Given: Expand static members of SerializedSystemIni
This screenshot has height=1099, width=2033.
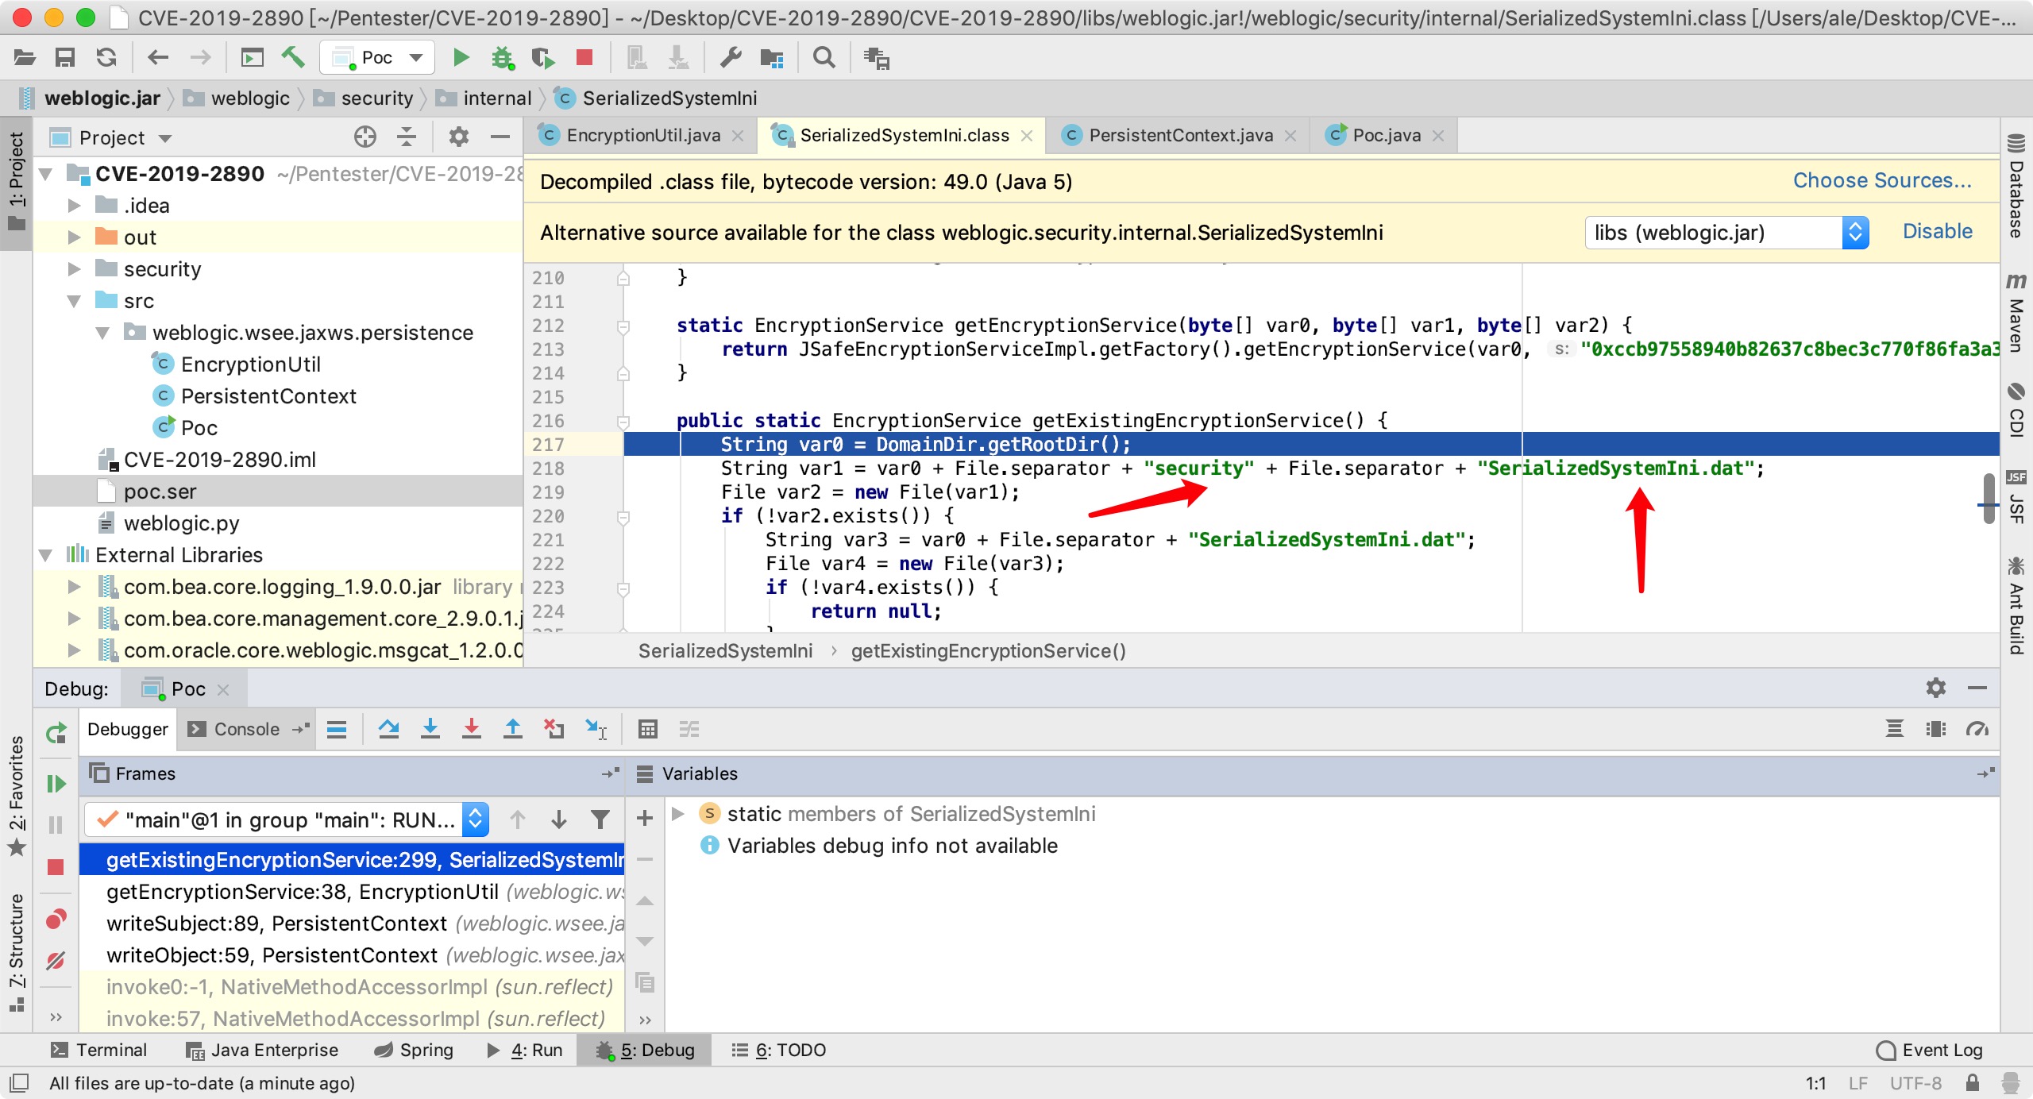Looking at the screenshot, I should [x=678, y=814].
